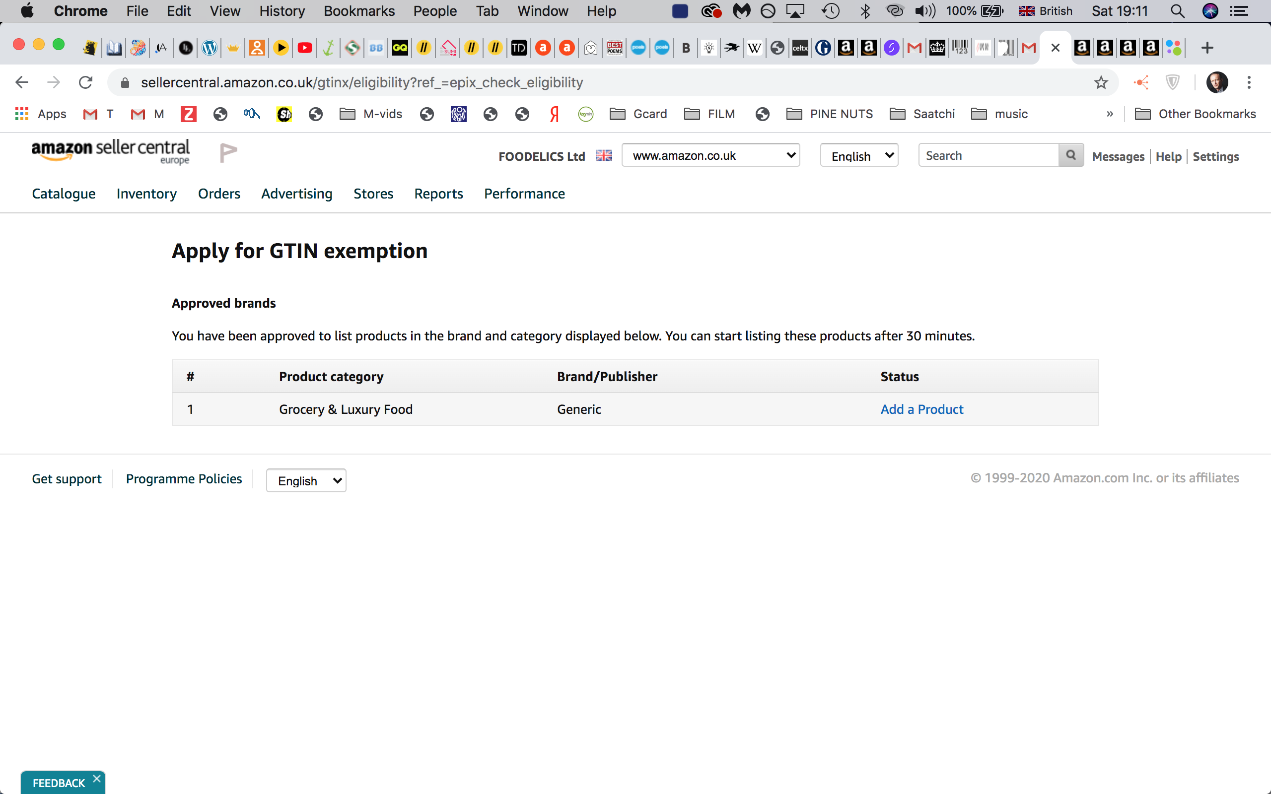Open the Stores menu
The width and height of the screenshot is (1271, 794).
click(x=373, y=194)
